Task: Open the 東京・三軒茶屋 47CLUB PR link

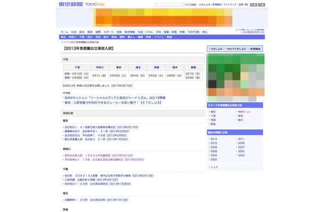Action: 113,102
